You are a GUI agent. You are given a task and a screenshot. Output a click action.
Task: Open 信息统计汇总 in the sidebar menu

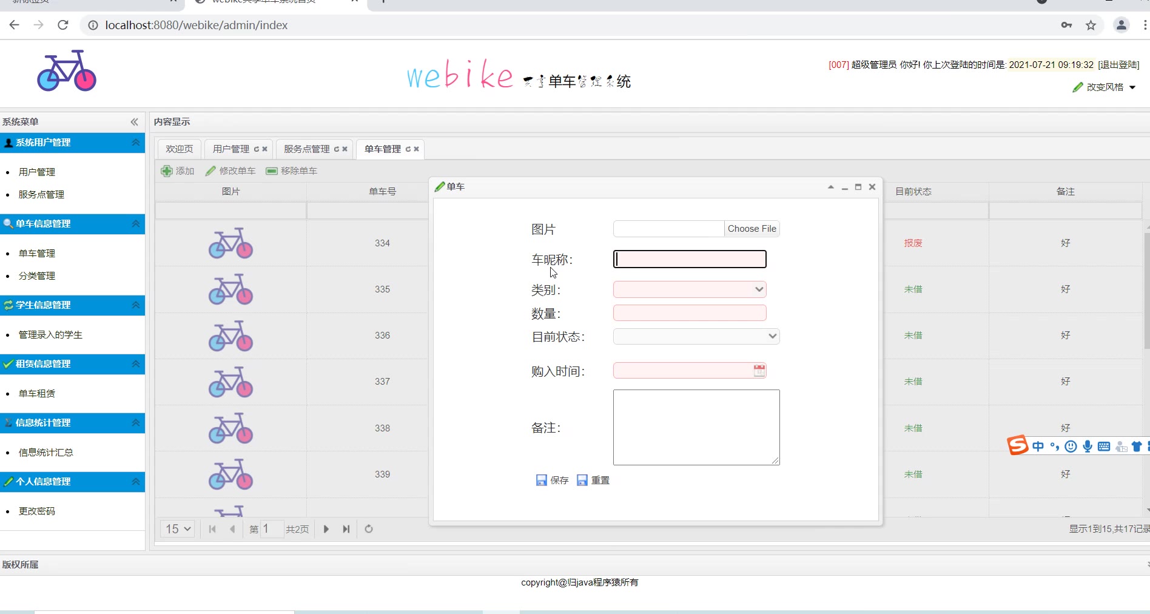tap(46, 453)
